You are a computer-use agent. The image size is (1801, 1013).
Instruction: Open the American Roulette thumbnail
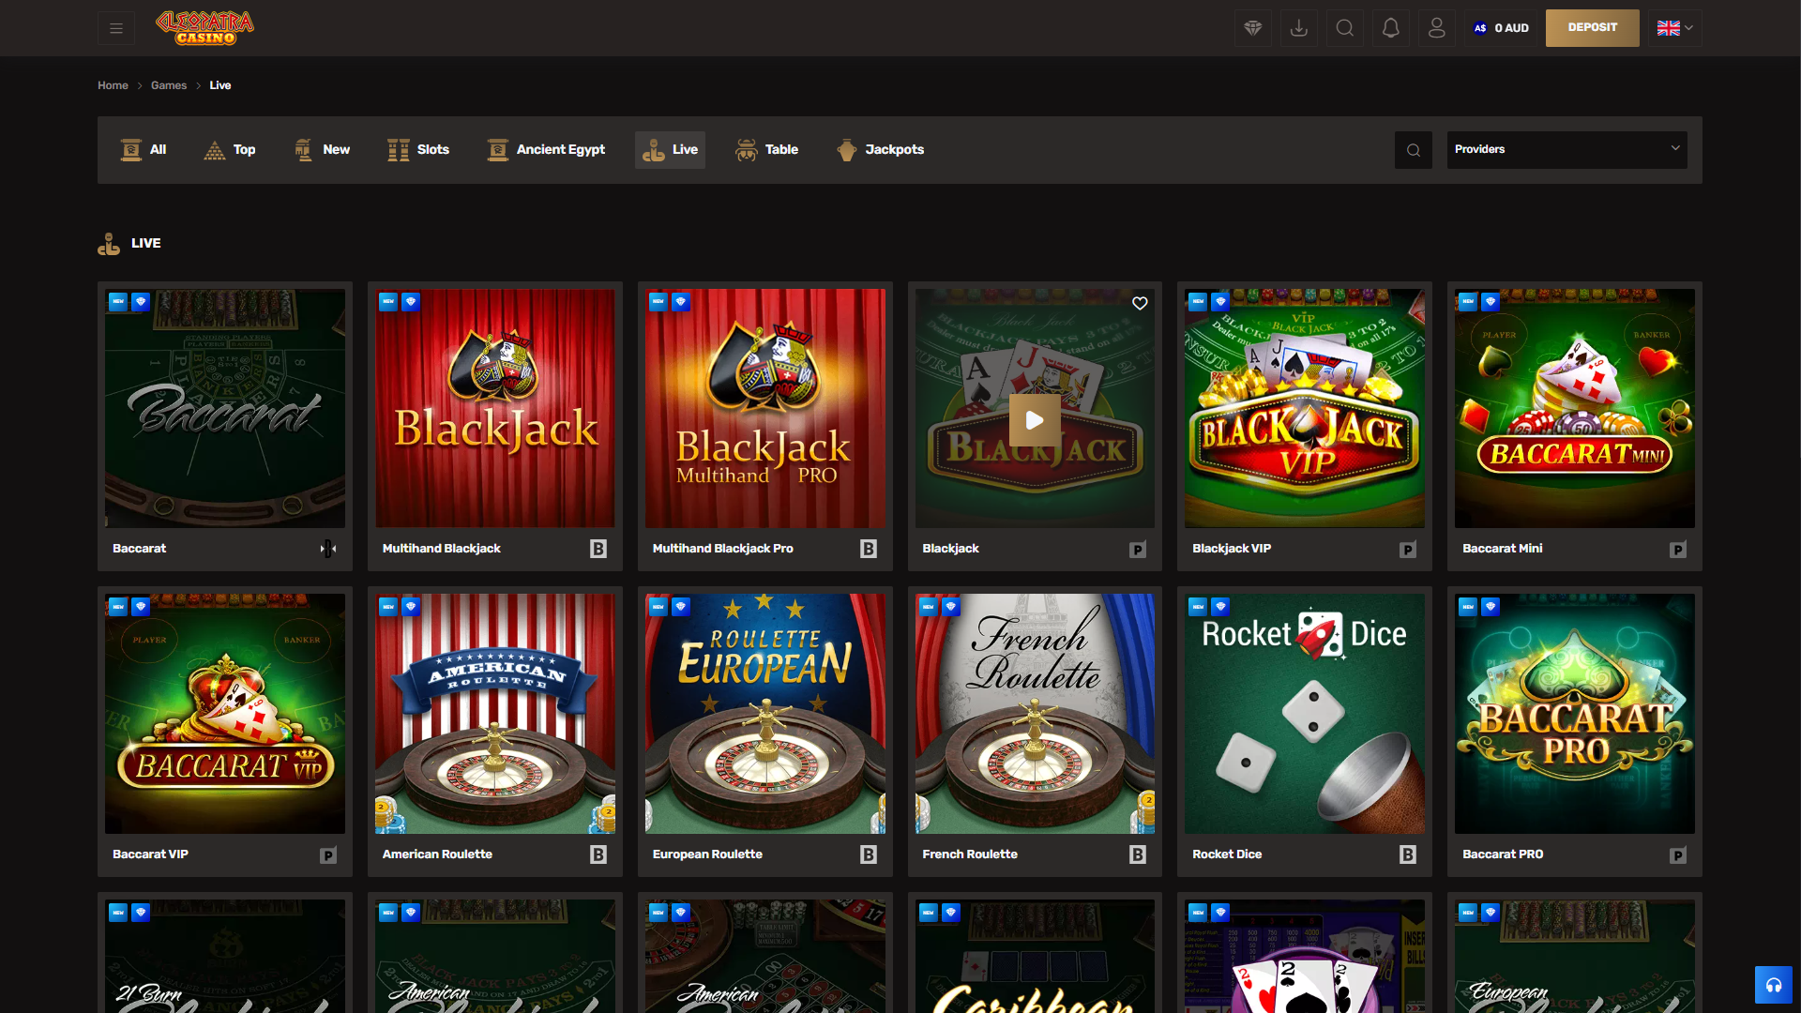[x=495, y=714]
